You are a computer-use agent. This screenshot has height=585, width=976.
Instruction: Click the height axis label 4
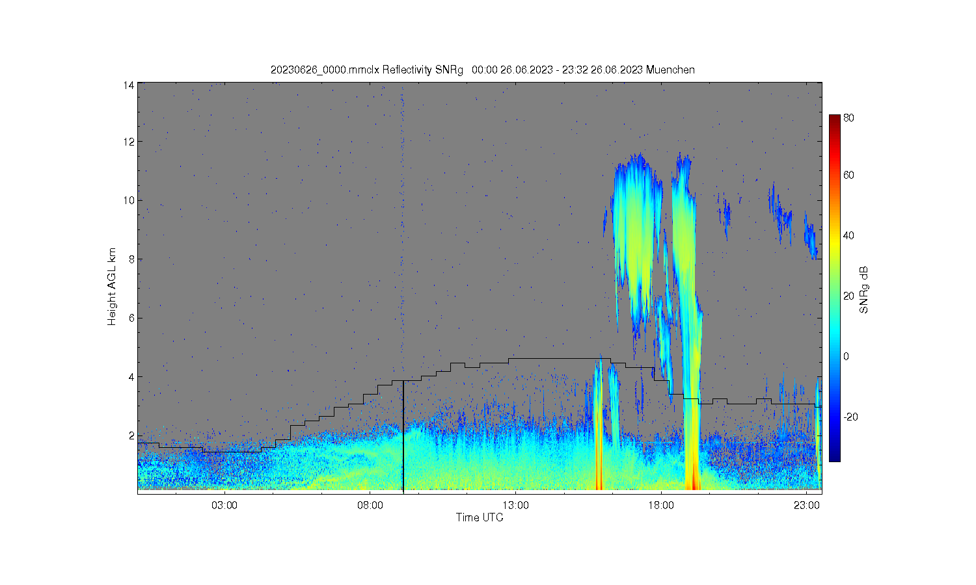point(131,376)
